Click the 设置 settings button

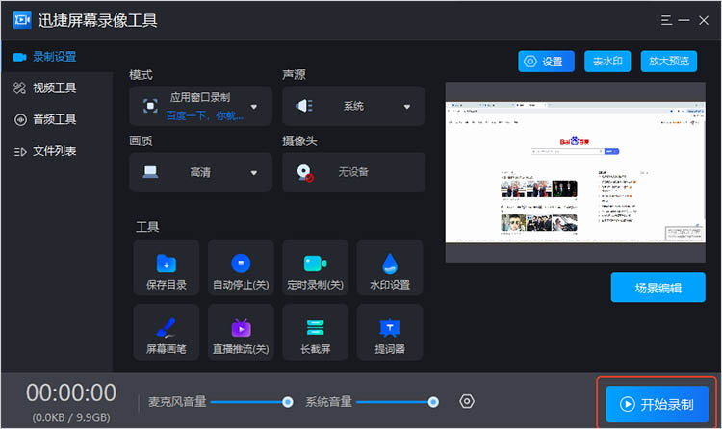pyautogui.click(x=546, y=62)
